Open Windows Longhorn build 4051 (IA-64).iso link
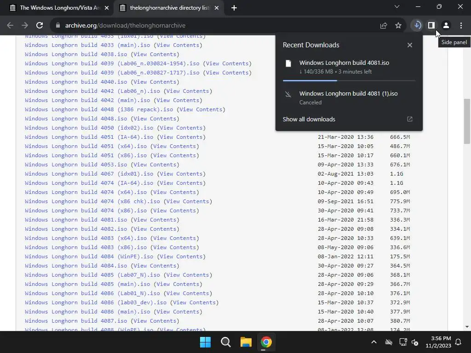This screenshot has height=353, width=471. click(x=89, y=137)
